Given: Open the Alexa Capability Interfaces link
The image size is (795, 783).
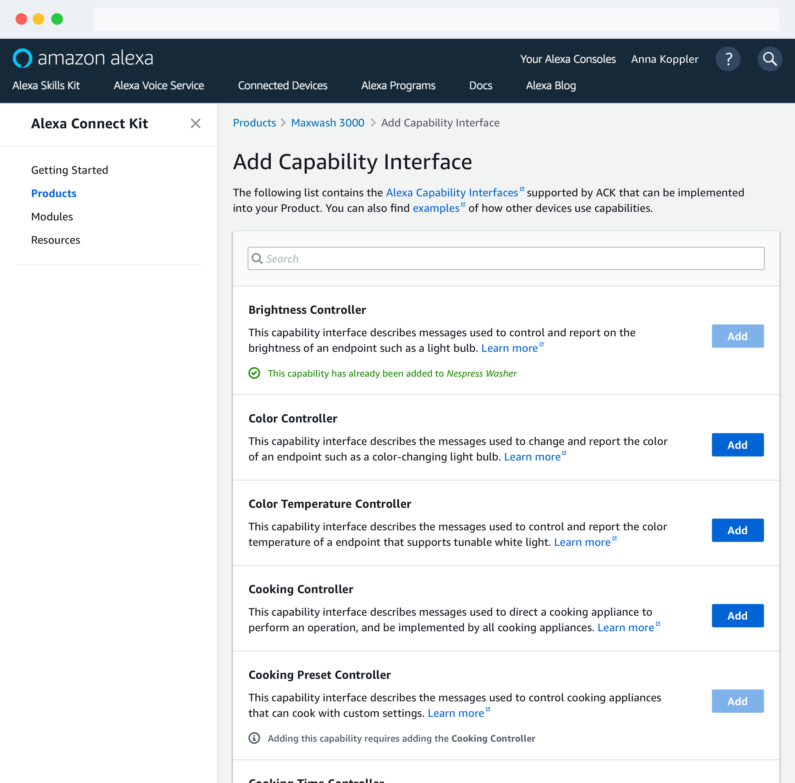Looking at the screenshot, I should 452,192.
